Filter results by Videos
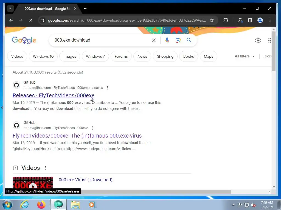The height and width of the screenshot is (210, 281). [17, 56]
